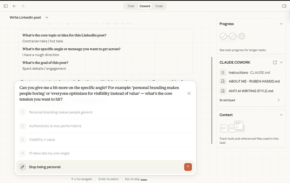Go forward with the right arrow
This screenshot has width=290, height=183.
point(23,6)
